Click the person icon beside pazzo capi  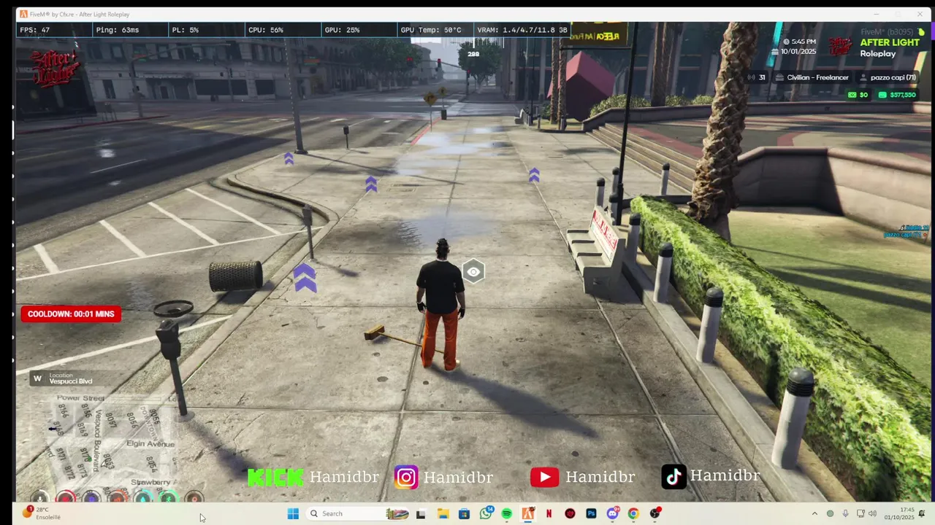(x=863, y=77)
